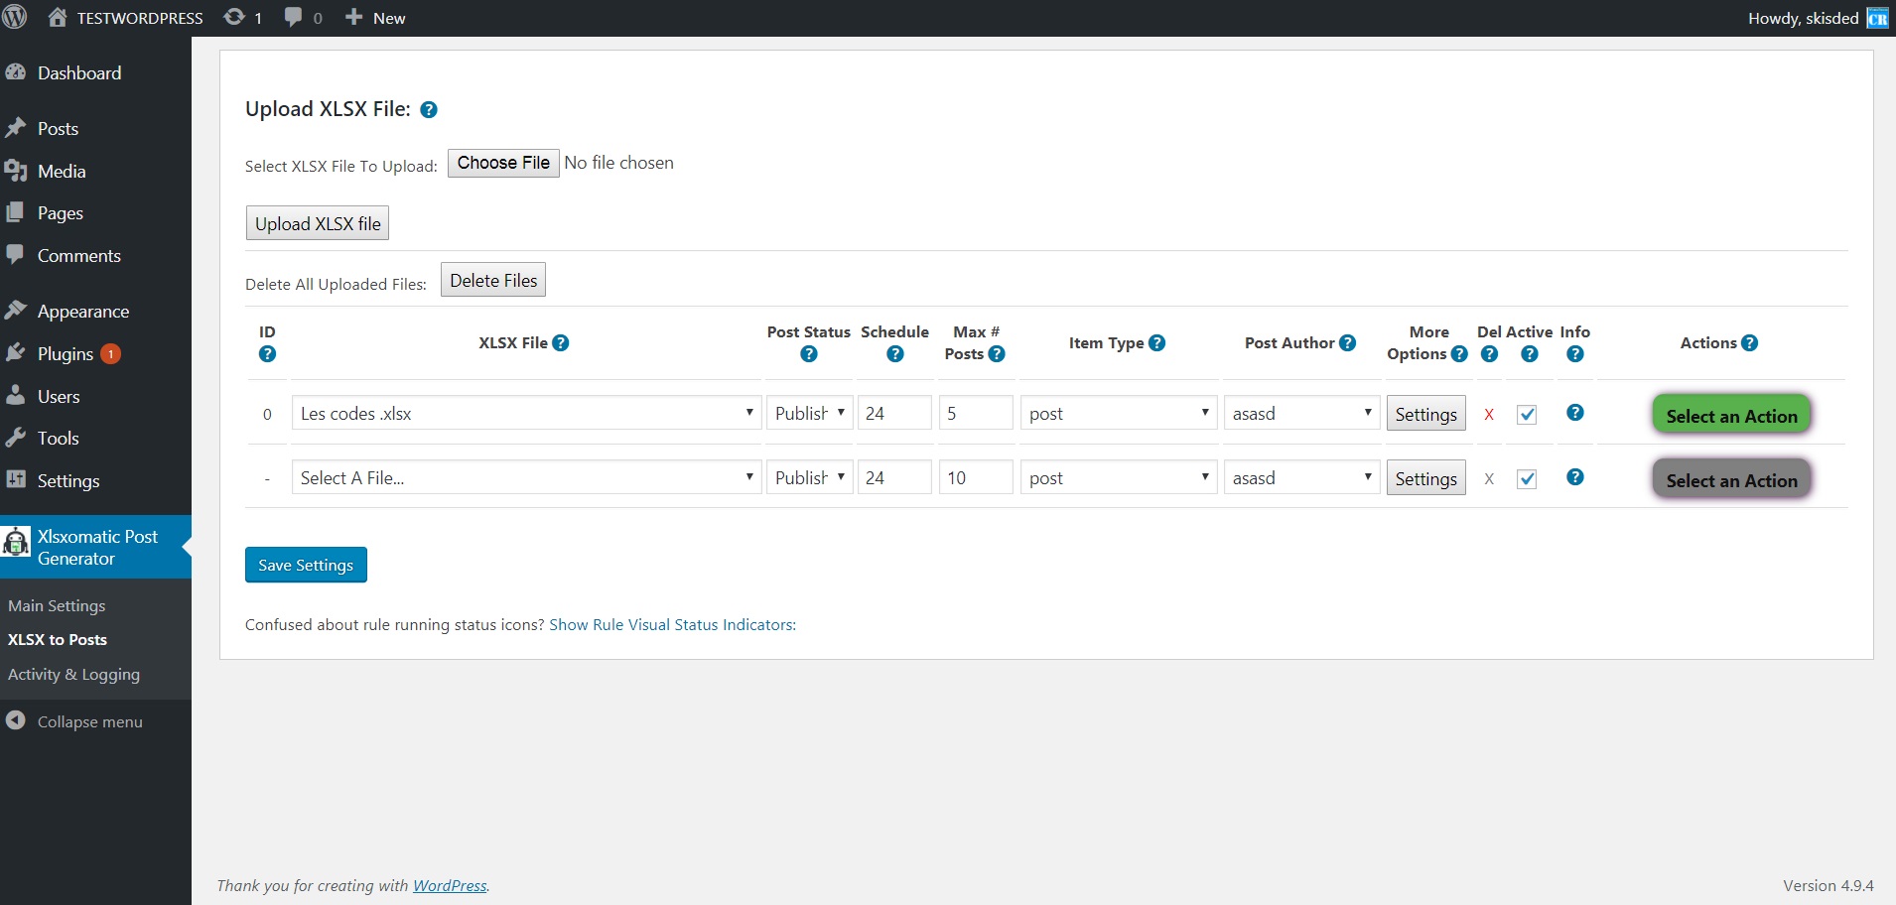The image size is (1896, 905).
Task: Click the red delete X for rule 0
Action: tap(1489, 415)
